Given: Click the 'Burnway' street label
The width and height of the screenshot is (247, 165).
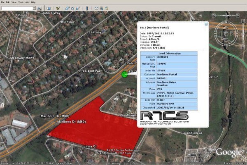Looking at the screenshot, I should point(68,22).
